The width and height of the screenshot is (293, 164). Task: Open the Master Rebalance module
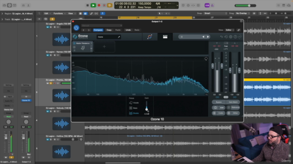pos(82,47)
